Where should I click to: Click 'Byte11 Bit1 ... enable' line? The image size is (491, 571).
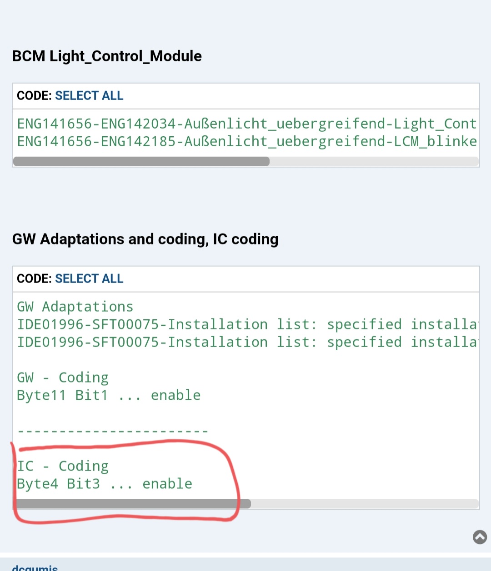tap(109, 395)
